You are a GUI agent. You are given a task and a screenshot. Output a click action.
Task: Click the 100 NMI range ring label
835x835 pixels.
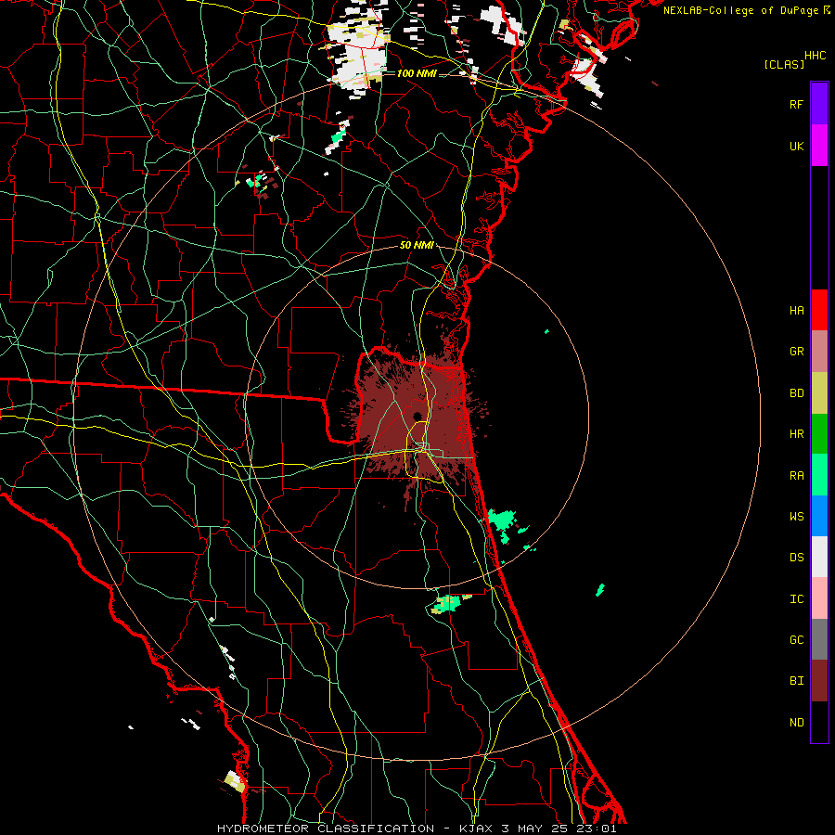click(417, 73)
